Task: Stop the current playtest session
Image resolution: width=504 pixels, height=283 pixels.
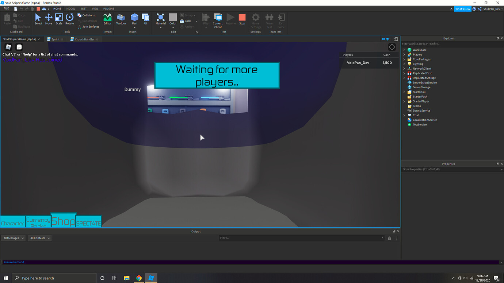Action: pyautogui.click(x=242, y=19)
